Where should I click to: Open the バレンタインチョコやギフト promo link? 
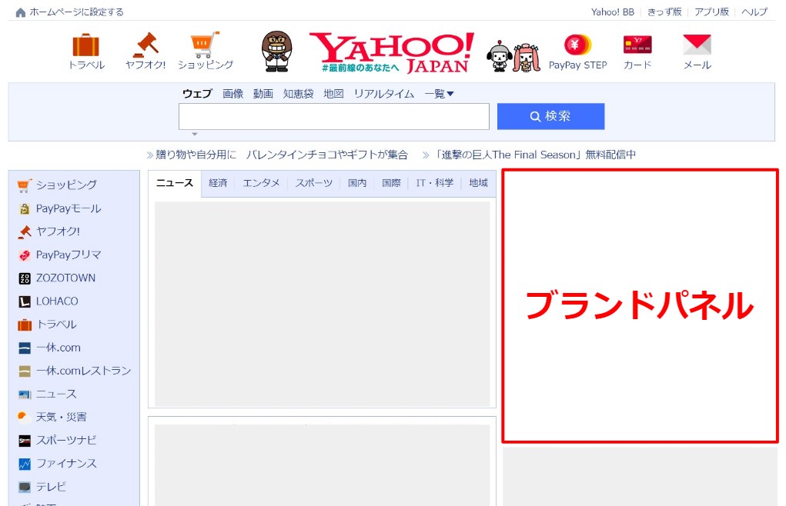[282, 155]
